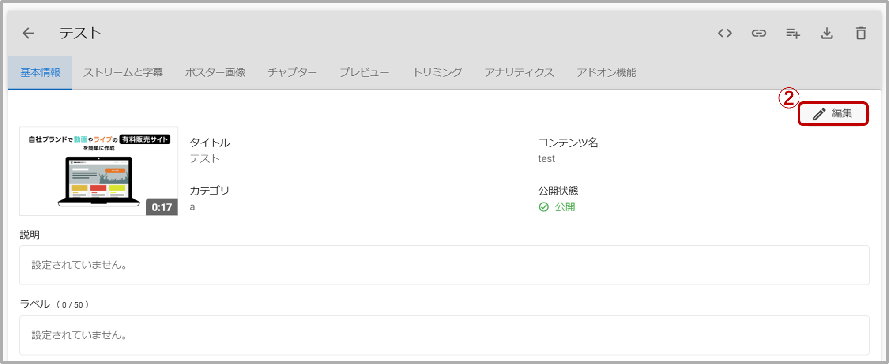This screenshot has width=889, height=364.
Task: Open the プレビュー tab
Action: (365, 72)
